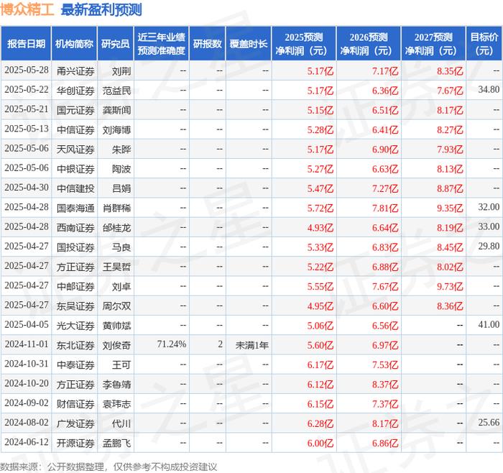Select the 2026预测净利润 column header
Viewport: 503px width, 473px height.
369,44
